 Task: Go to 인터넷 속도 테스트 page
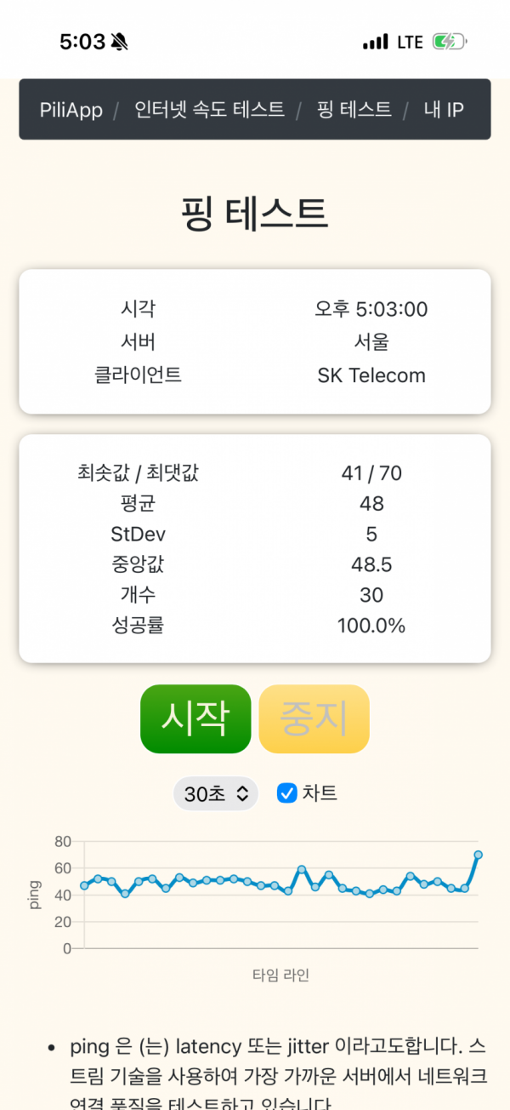(x=209, y=110)
